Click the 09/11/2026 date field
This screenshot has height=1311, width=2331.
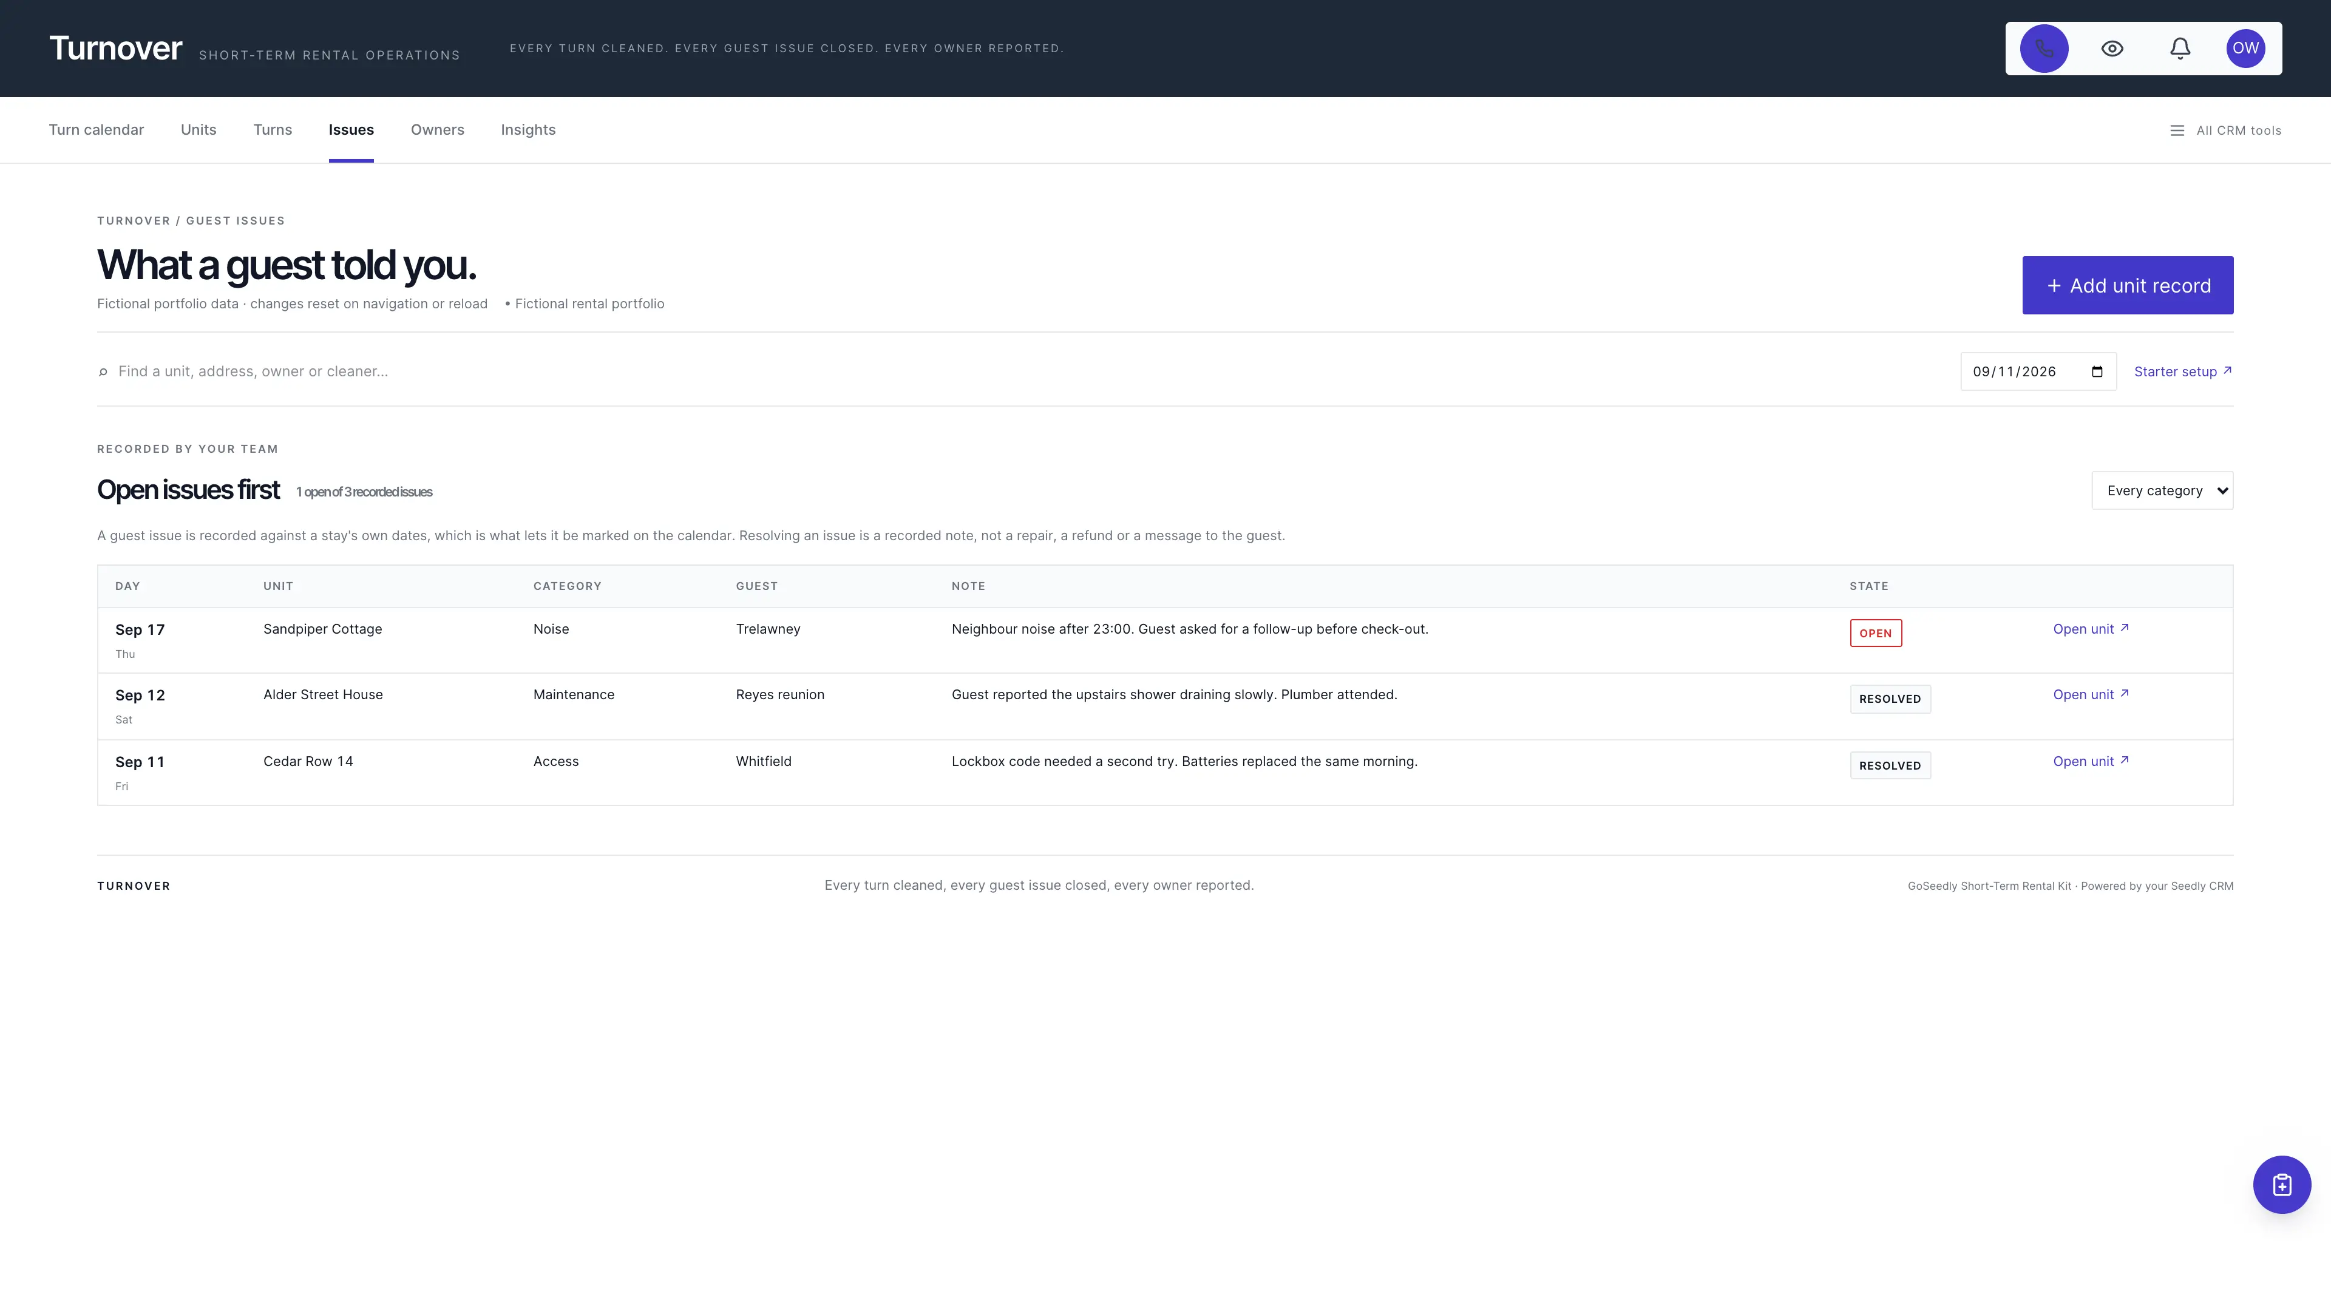pos(2038,372)
